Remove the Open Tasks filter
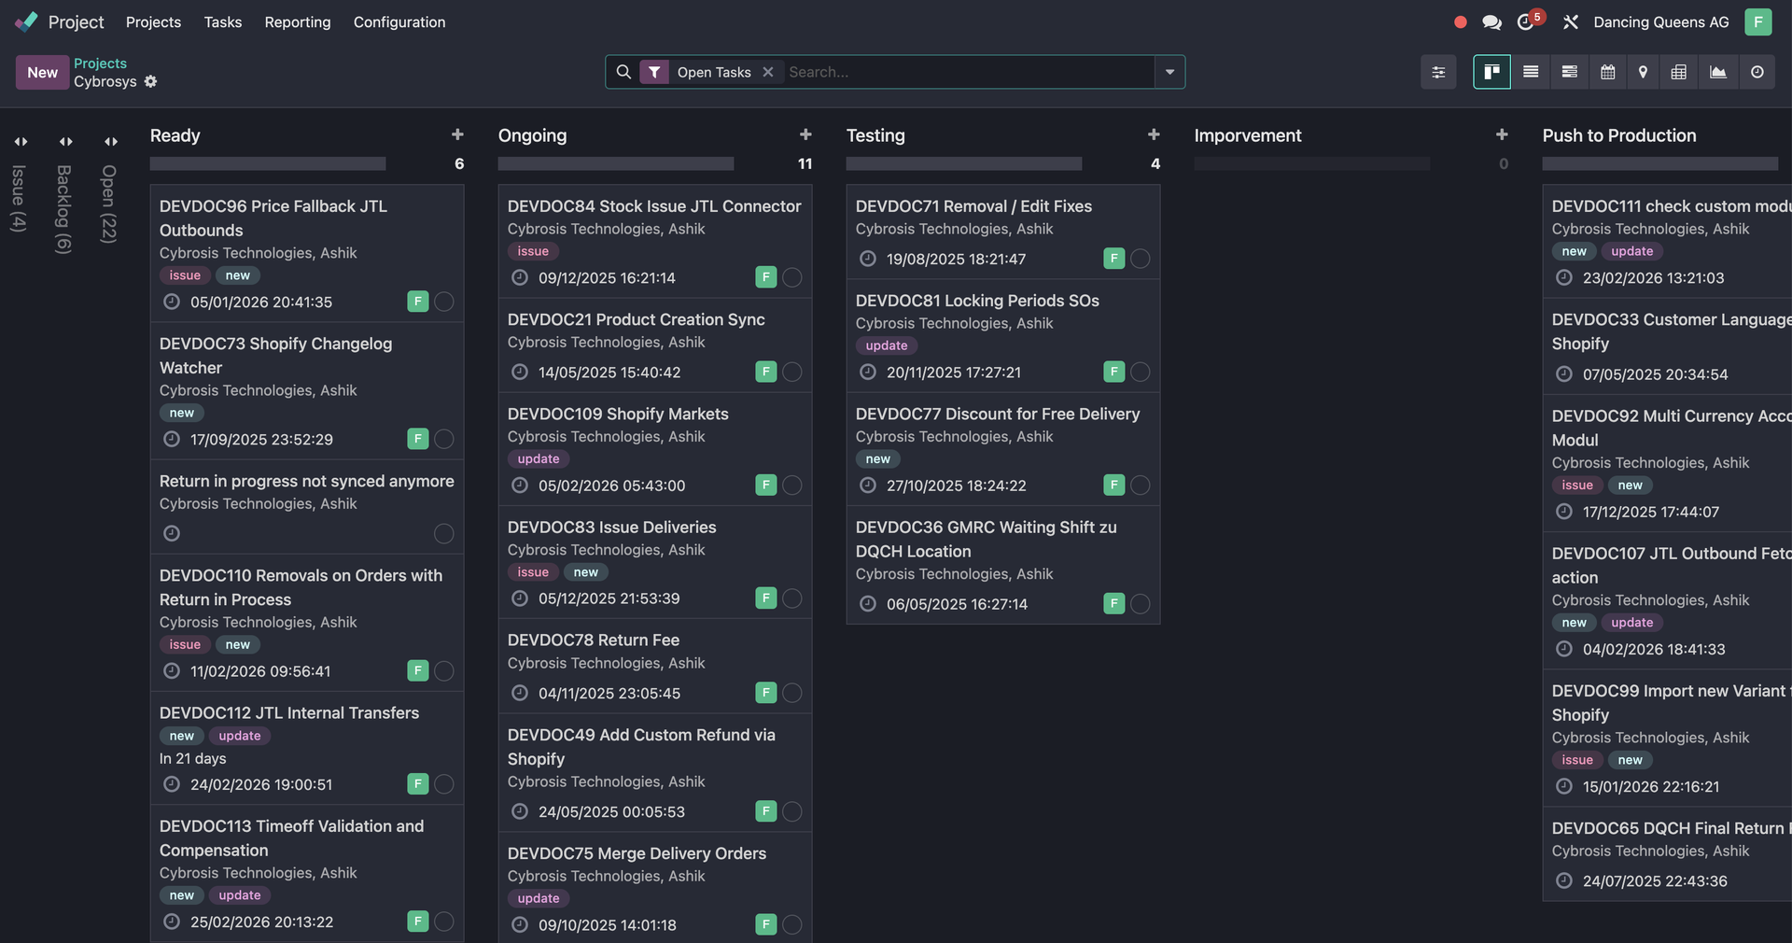This screenshot has width=1792, height=943. pos(767,72)
